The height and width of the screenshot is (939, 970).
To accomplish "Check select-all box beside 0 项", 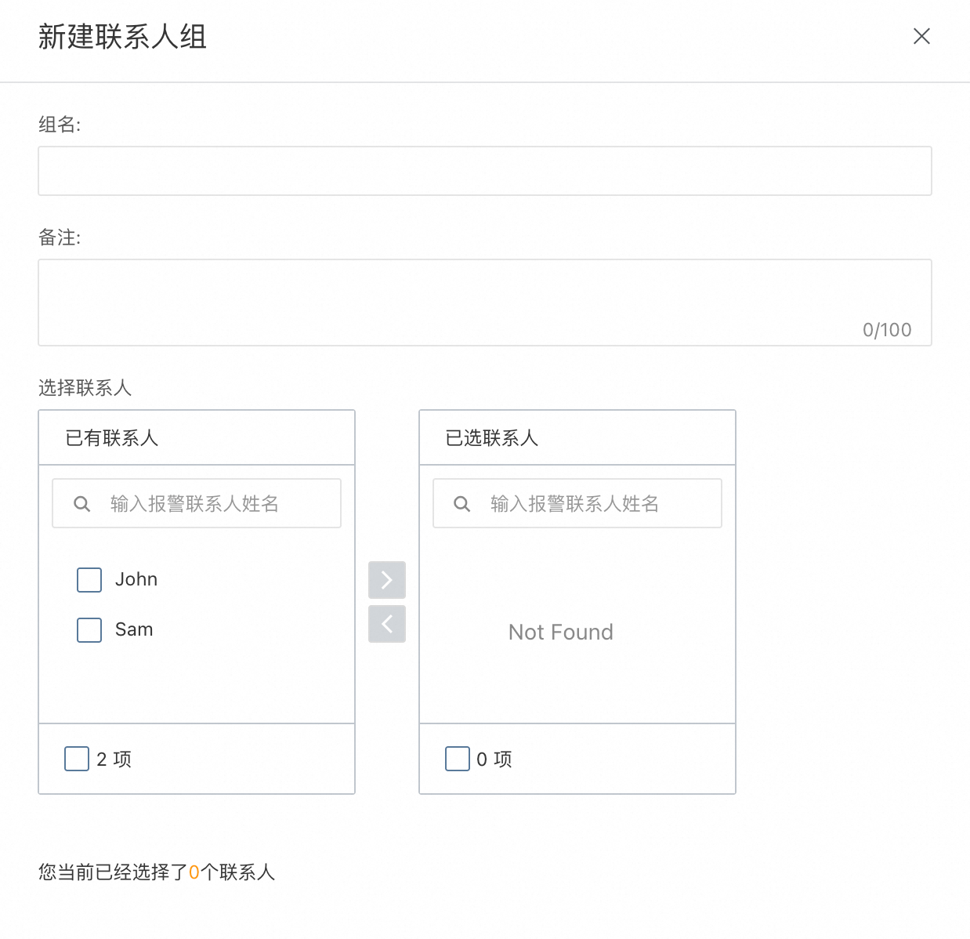I will click(x=458, y=759).
